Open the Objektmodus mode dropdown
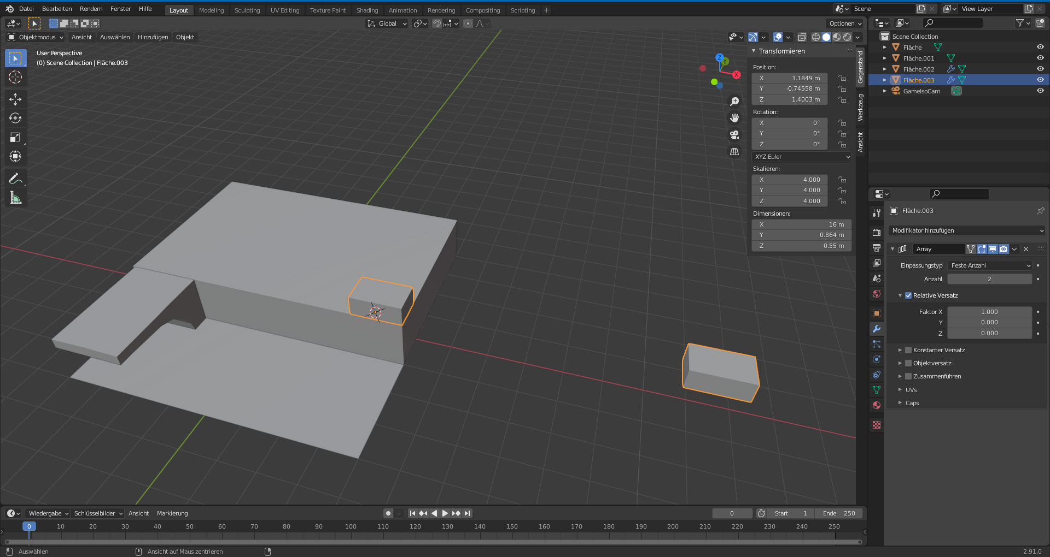The height and width of the screenshot is (557, 1050). [x=36, y=37]
